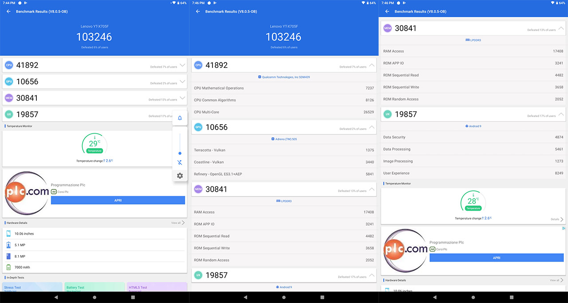Tap the MEM badge in middle screenshot

pyautogui.click(x=198, y=189)
